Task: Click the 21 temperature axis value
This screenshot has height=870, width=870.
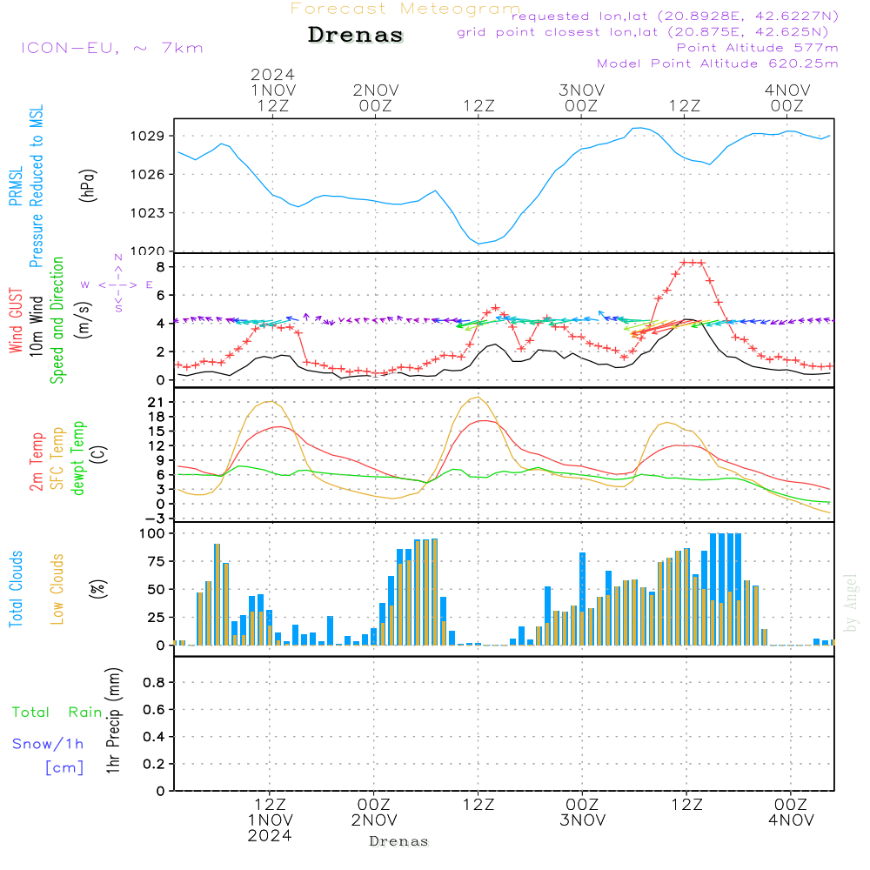Action: pos(156,402)
